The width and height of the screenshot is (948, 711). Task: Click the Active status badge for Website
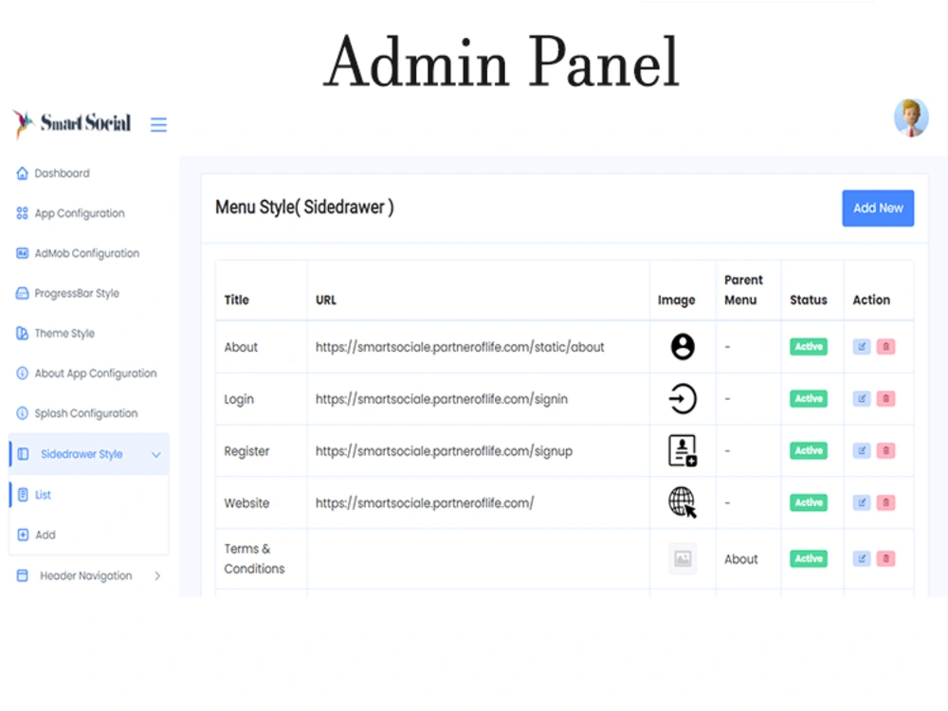(x=808, y=502)
